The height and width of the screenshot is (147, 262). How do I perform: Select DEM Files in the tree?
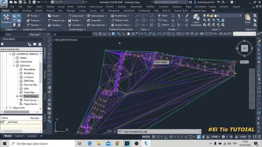coord(29,81)
